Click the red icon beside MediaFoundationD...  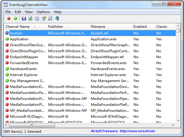pos(7,87)
